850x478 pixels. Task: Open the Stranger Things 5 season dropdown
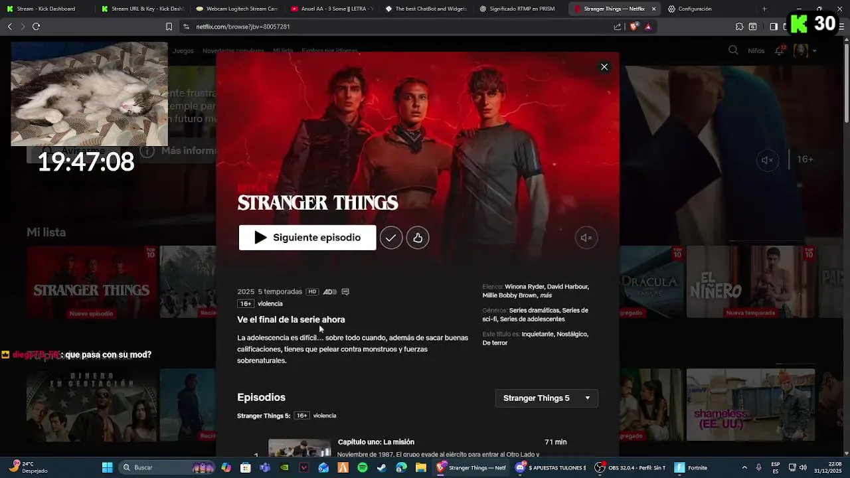coord(547,398)
